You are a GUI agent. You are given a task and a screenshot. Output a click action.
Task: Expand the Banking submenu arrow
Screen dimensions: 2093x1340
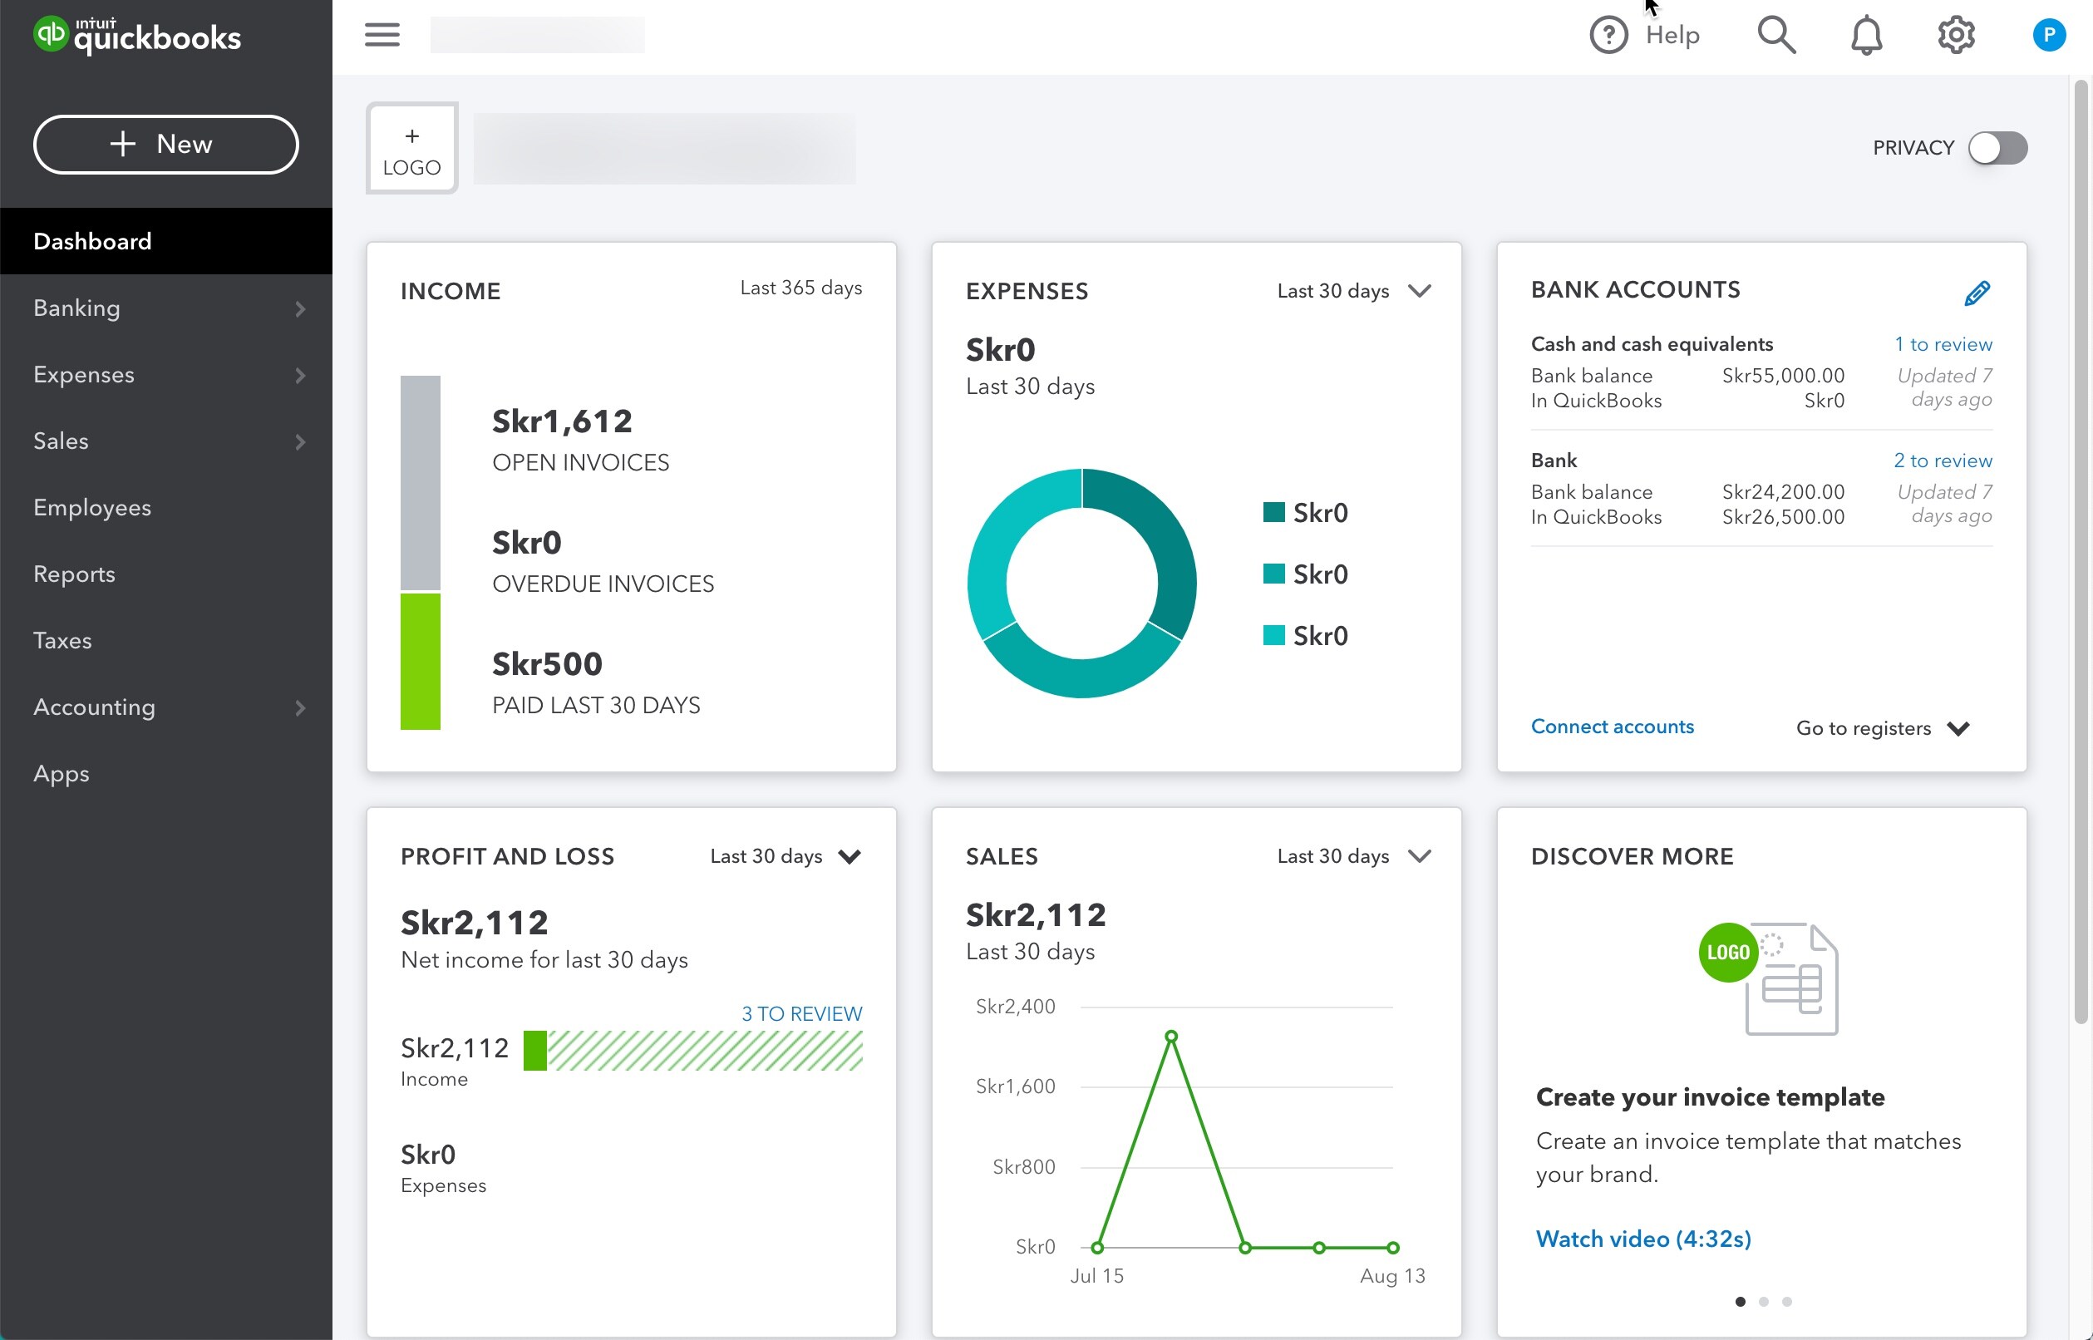tap(300, 309)
